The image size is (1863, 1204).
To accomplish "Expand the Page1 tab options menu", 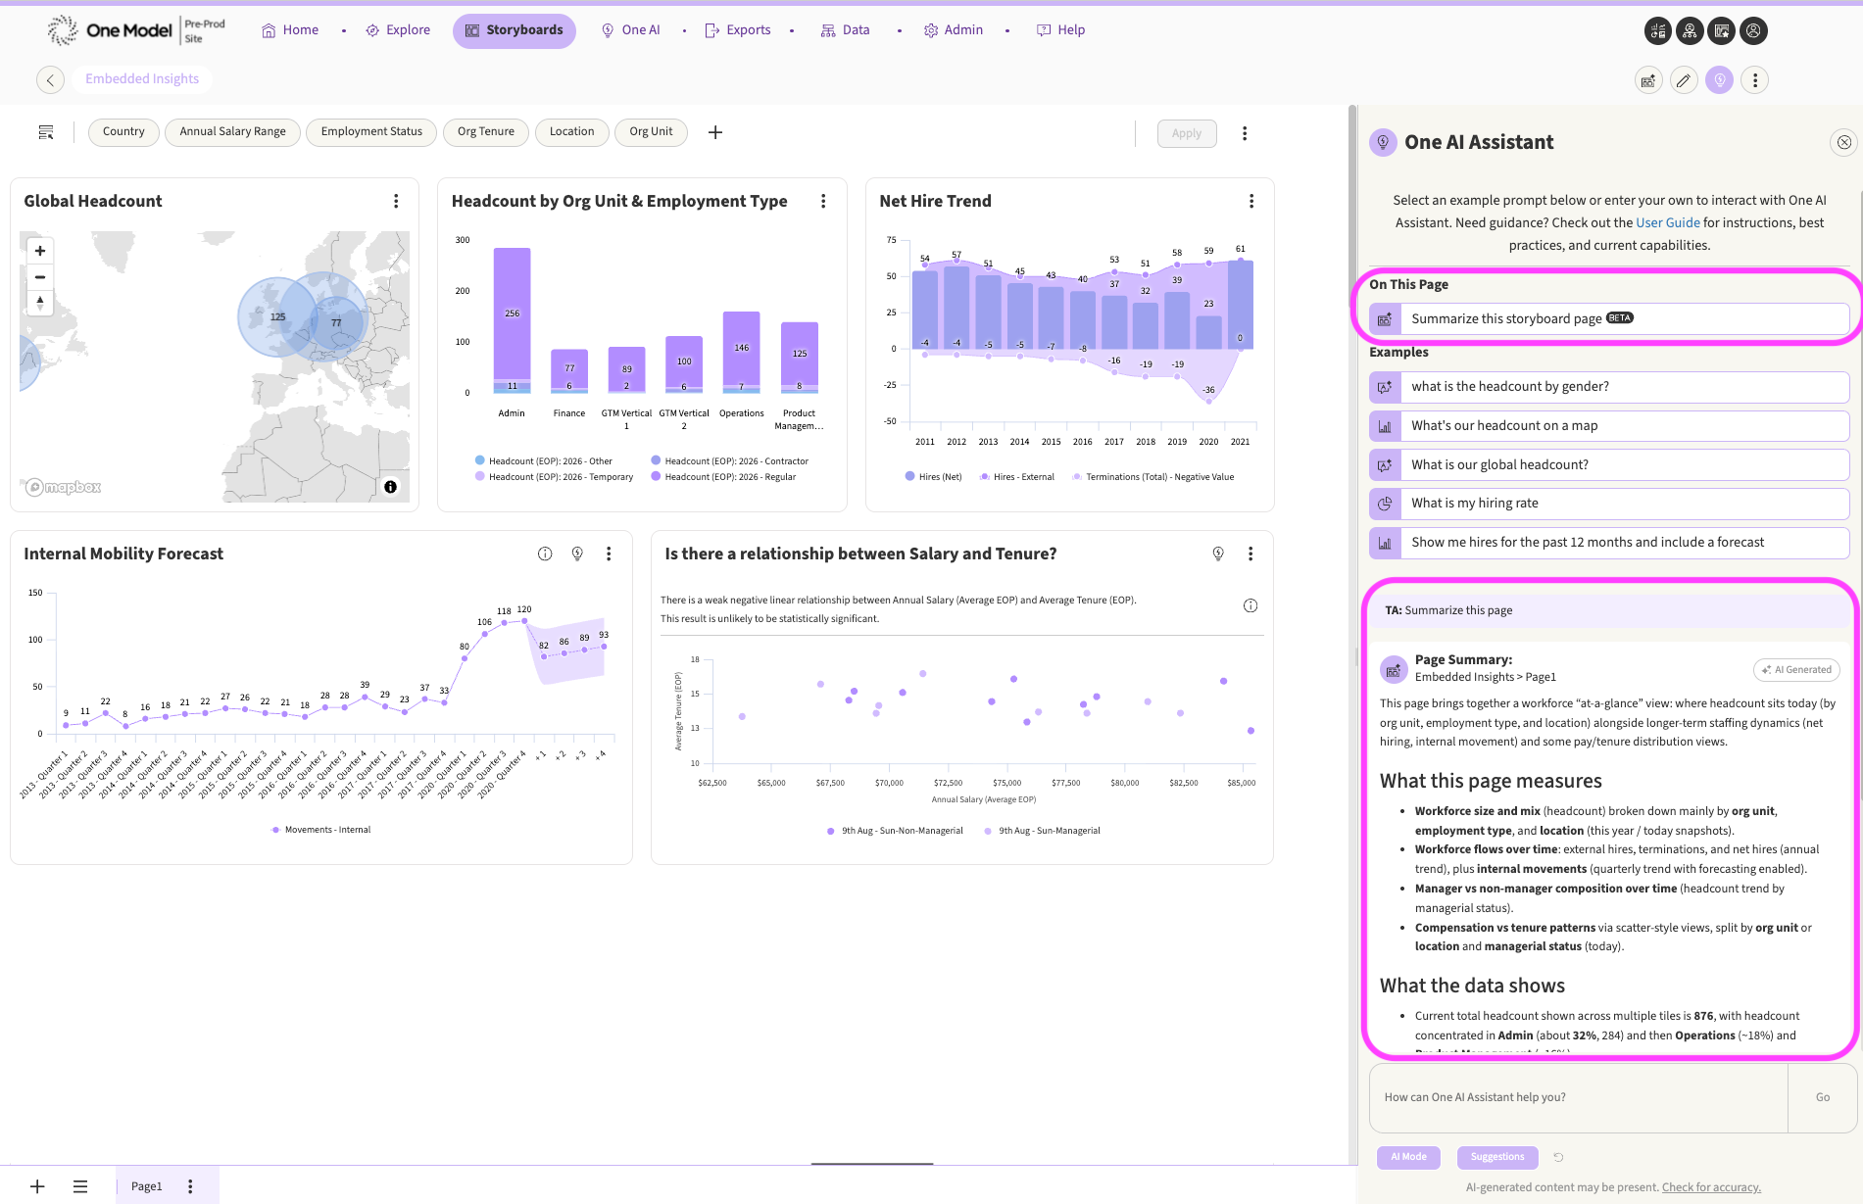I will coord(190,1186).
